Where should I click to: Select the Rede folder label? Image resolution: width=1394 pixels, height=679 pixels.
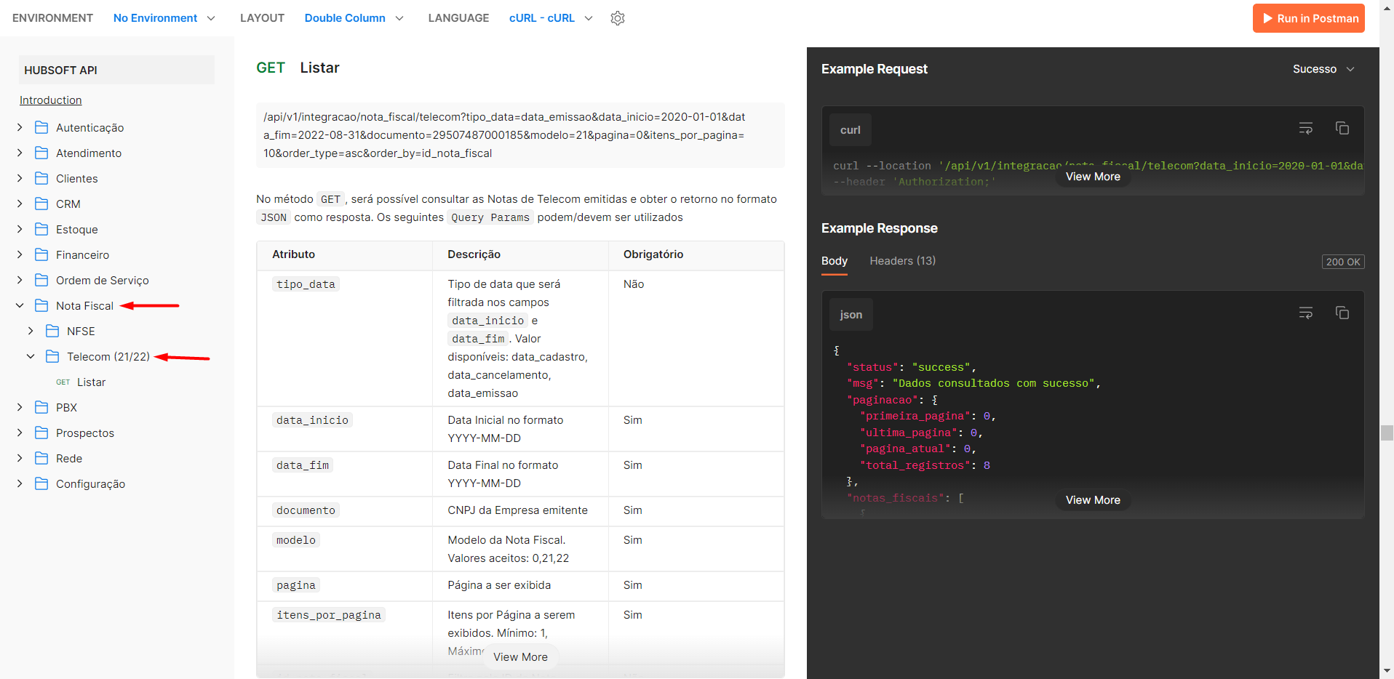pyautogui.click(x=69, y=459)
